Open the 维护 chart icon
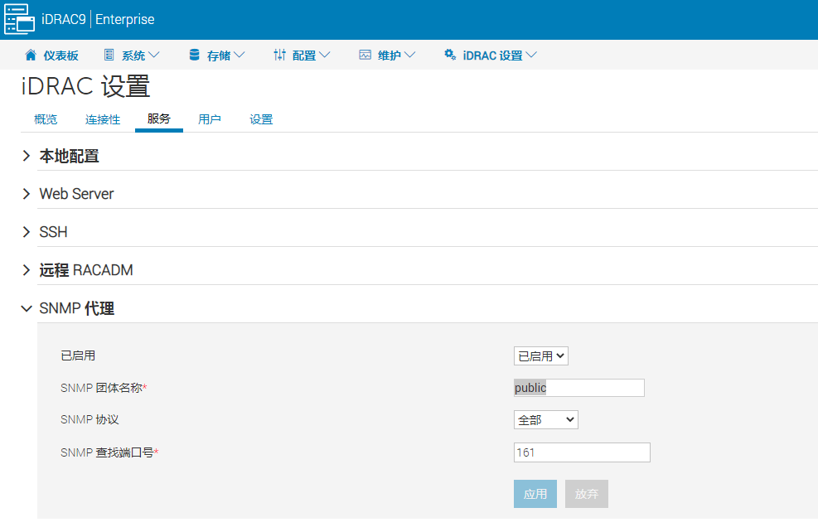Viewport: 818px width, 532px height. [365, 55]
